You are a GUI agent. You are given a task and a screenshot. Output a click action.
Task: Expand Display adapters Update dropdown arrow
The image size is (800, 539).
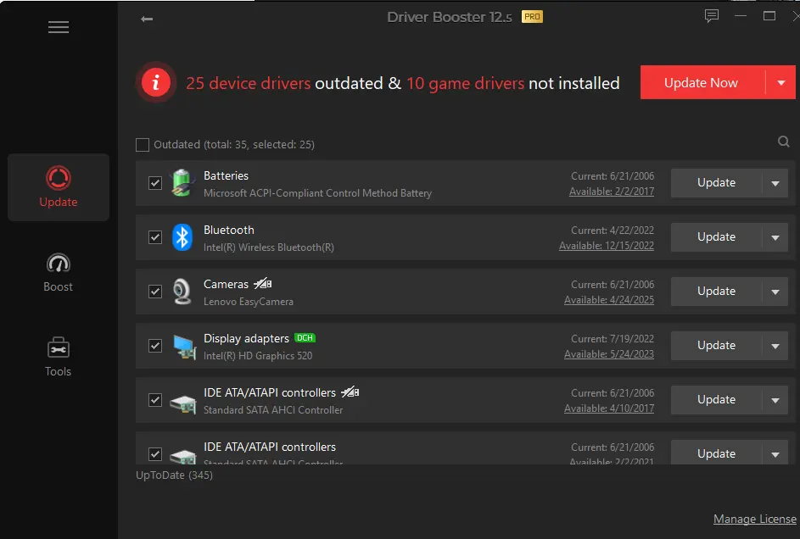coord(775,346)
